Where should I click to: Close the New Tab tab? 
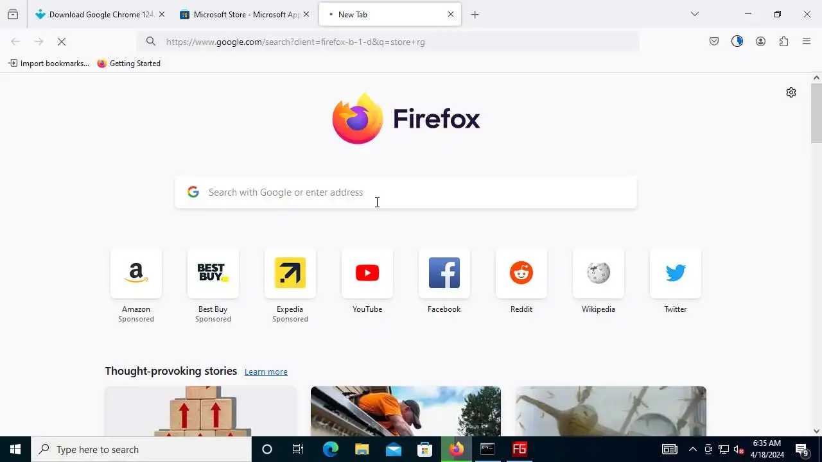[450, 14]
